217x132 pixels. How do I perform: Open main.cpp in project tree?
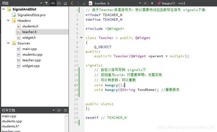(29, 49)
